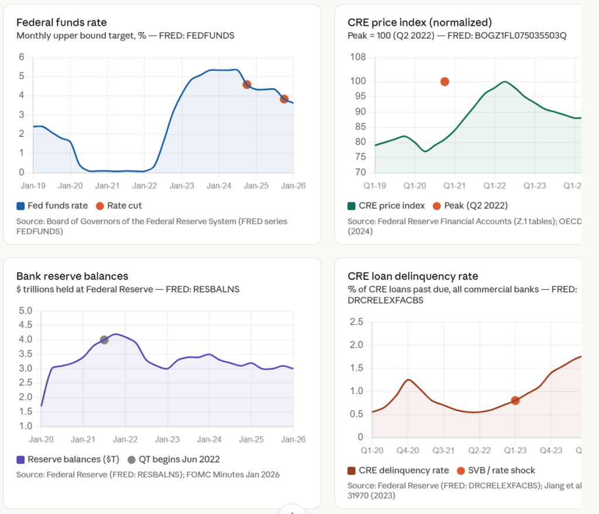599x514 pixels.
Task: Select the later rate cut dot near Jan-26
Action: [284, 99]
